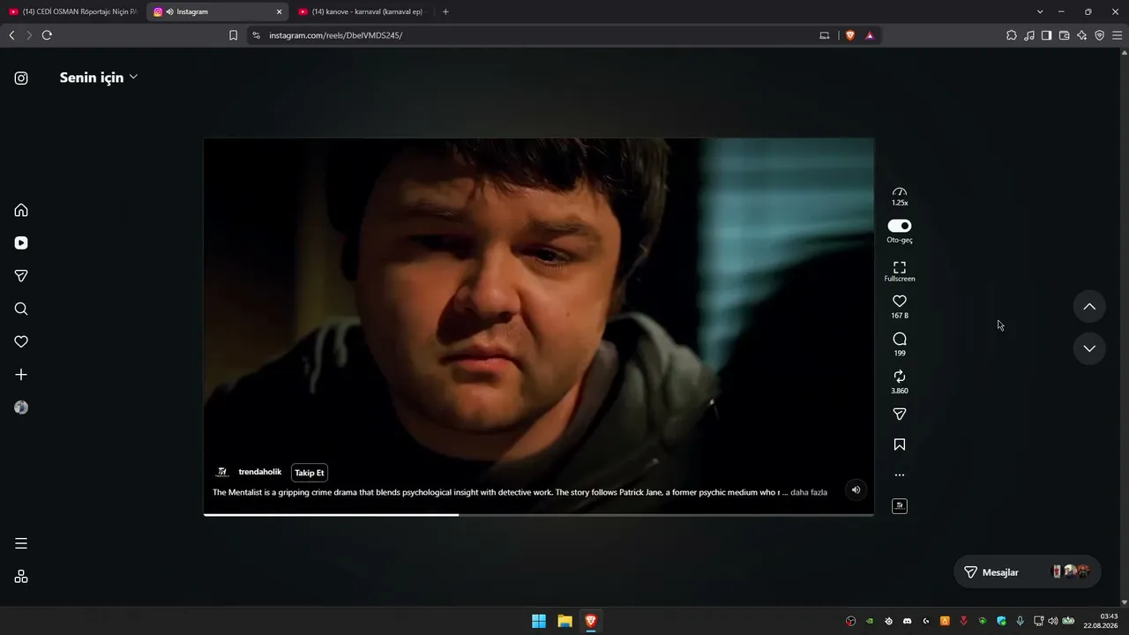Open the network icon in system tray

[x=1038, y=621]
